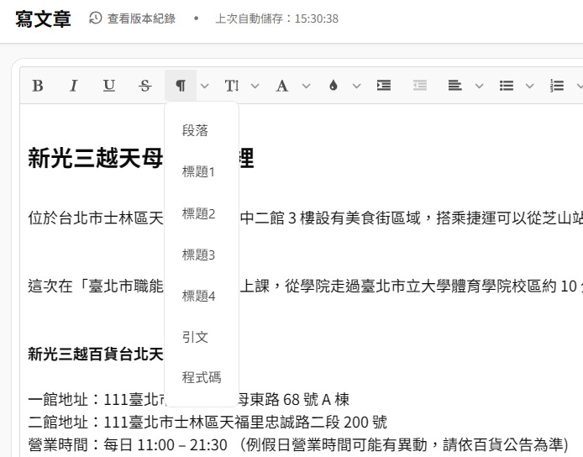583x457 pixels.
Task: Click the 二館地址 address line
Action: click(207, 423)
